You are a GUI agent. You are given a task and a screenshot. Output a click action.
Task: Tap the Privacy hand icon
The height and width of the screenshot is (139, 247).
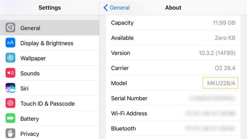pyautogui.click(x=10, y=133)
